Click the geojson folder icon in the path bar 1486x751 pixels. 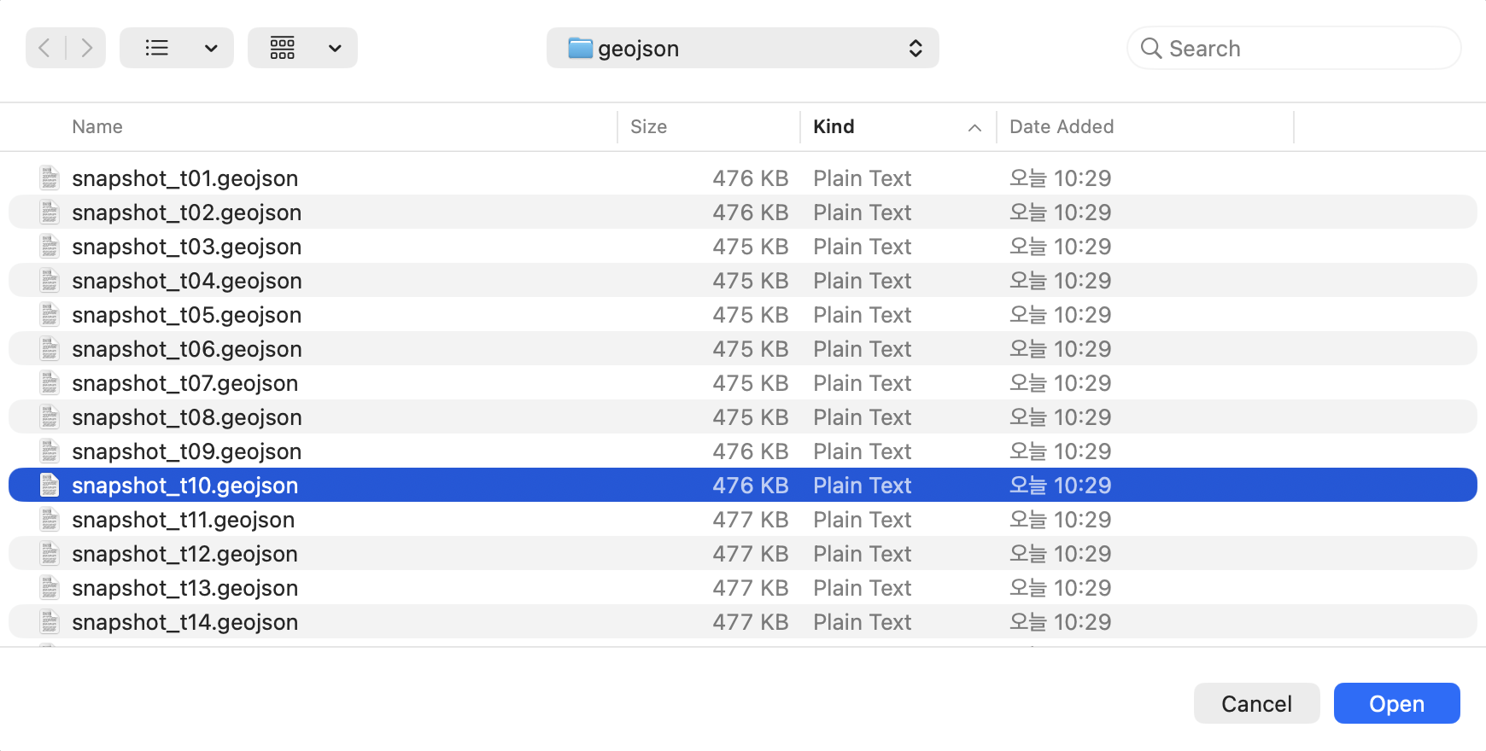[x=578, y=48]
